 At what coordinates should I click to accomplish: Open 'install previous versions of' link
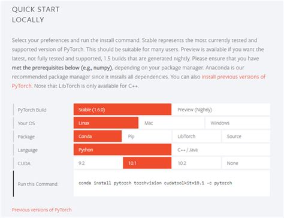tap(234, 77)
